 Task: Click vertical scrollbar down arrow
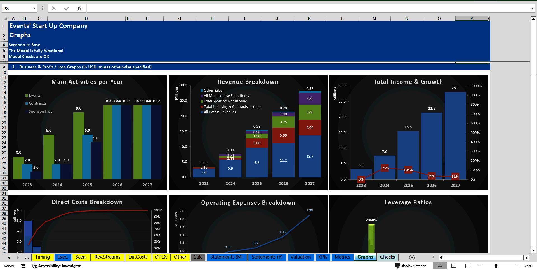click(533, 250)
